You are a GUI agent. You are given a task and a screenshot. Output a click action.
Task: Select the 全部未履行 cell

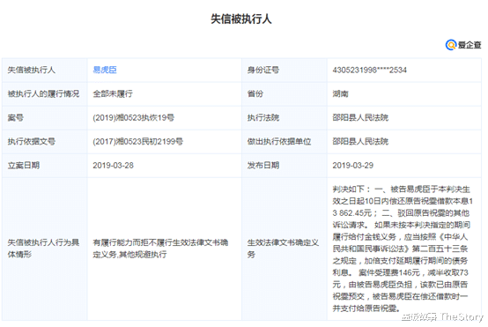113,93
